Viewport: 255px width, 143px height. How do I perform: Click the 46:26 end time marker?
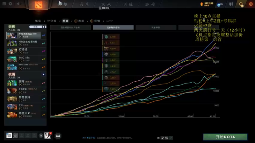(x=212, y=116)
